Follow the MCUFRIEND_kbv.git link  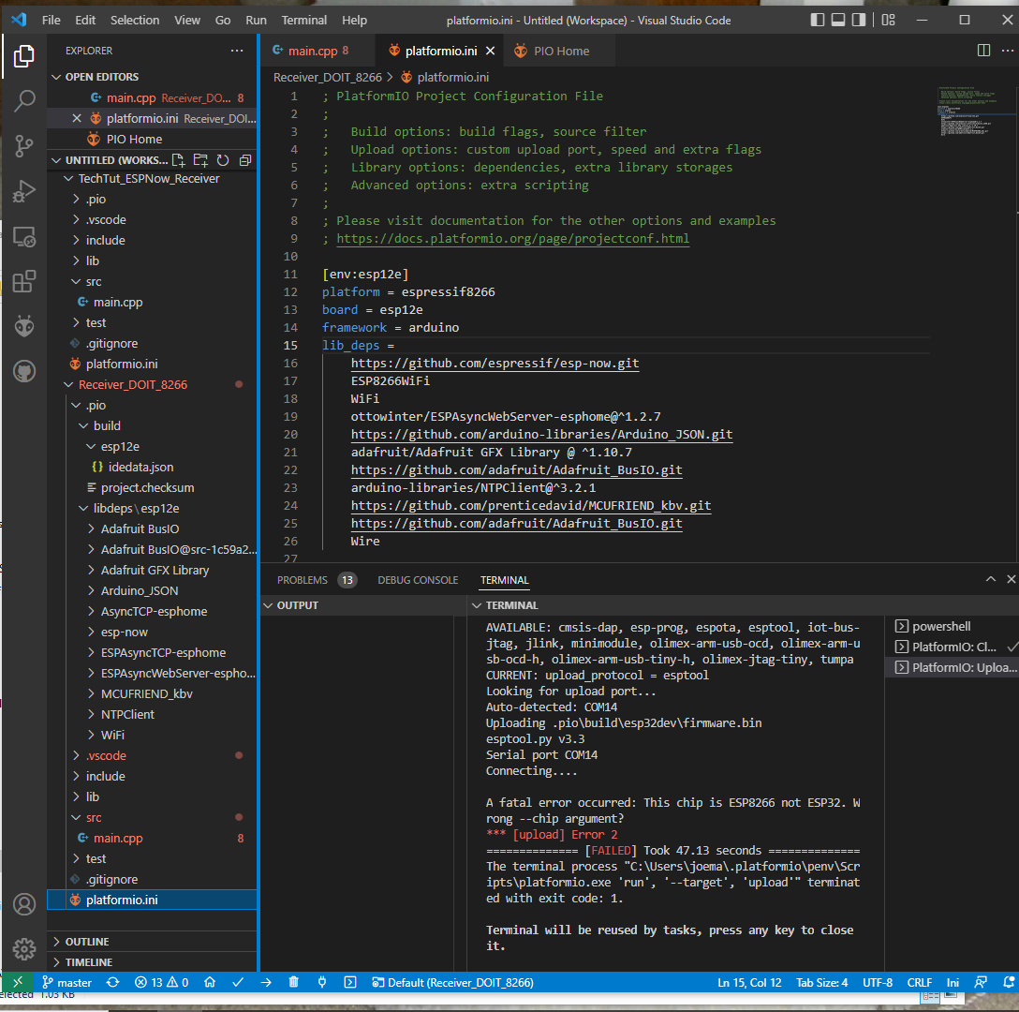tap(531, 506)
